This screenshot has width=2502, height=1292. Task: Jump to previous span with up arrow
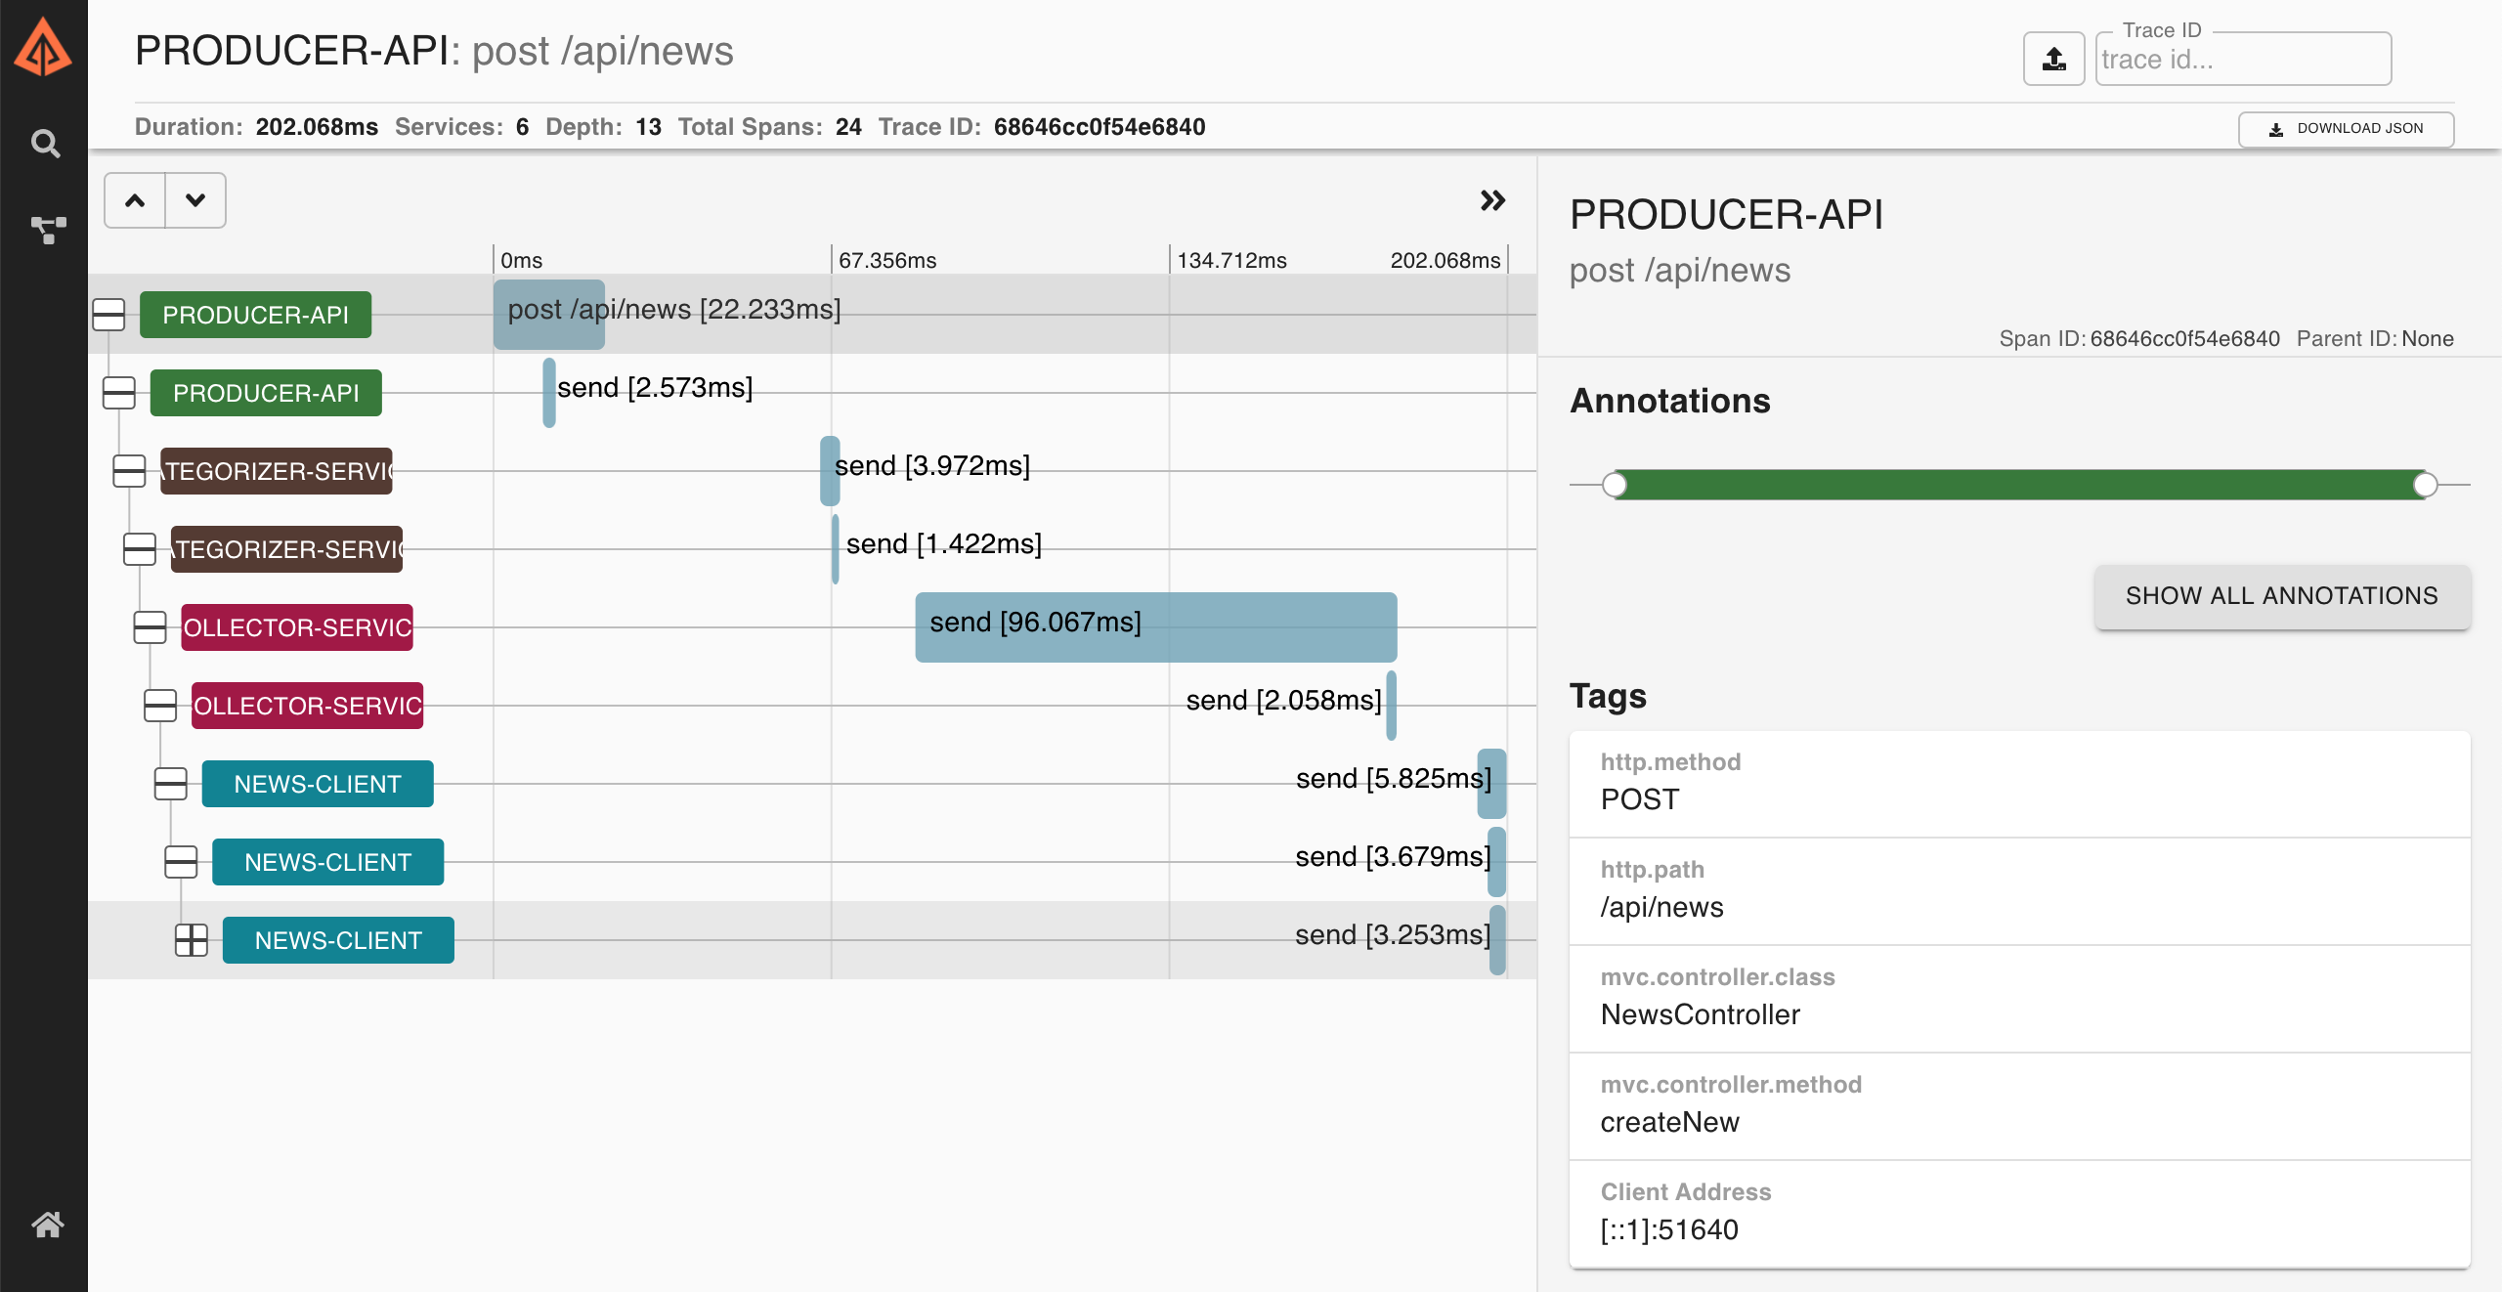click(x=135, y=200)
